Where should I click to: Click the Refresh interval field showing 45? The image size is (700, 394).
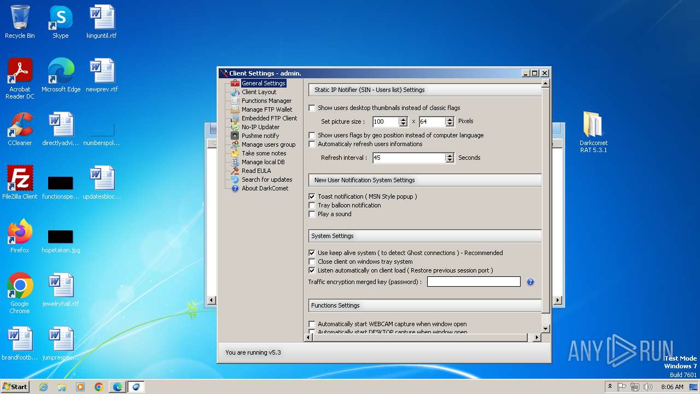410,158
